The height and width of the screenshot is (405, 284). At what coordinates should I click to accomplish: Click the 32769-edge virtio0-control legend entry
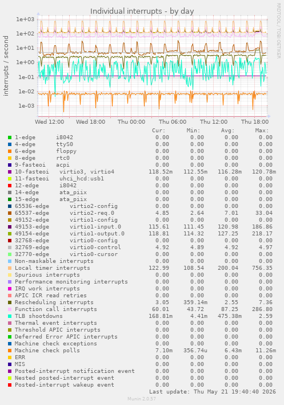tap(68, 247)
